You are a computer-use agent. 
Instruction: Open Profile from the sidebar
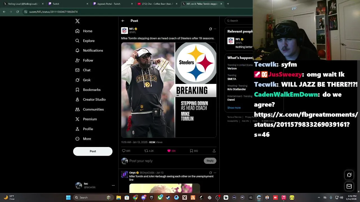click(84, 129)
